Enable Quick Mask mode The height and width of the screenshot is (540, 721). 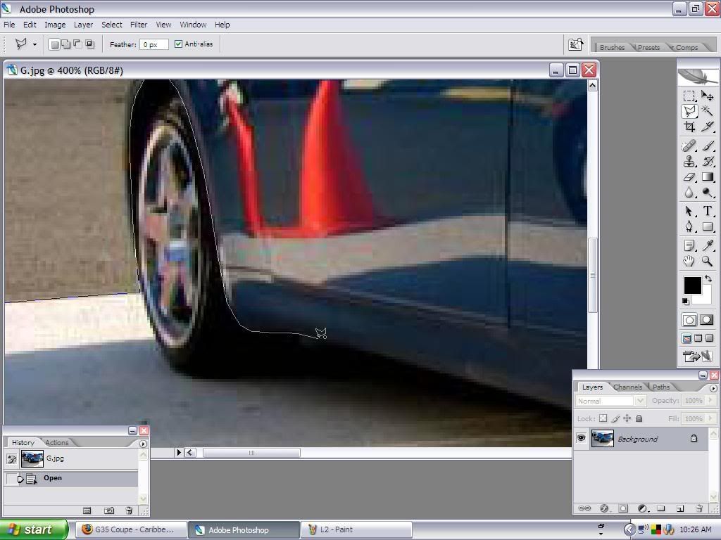pos(707,320)
